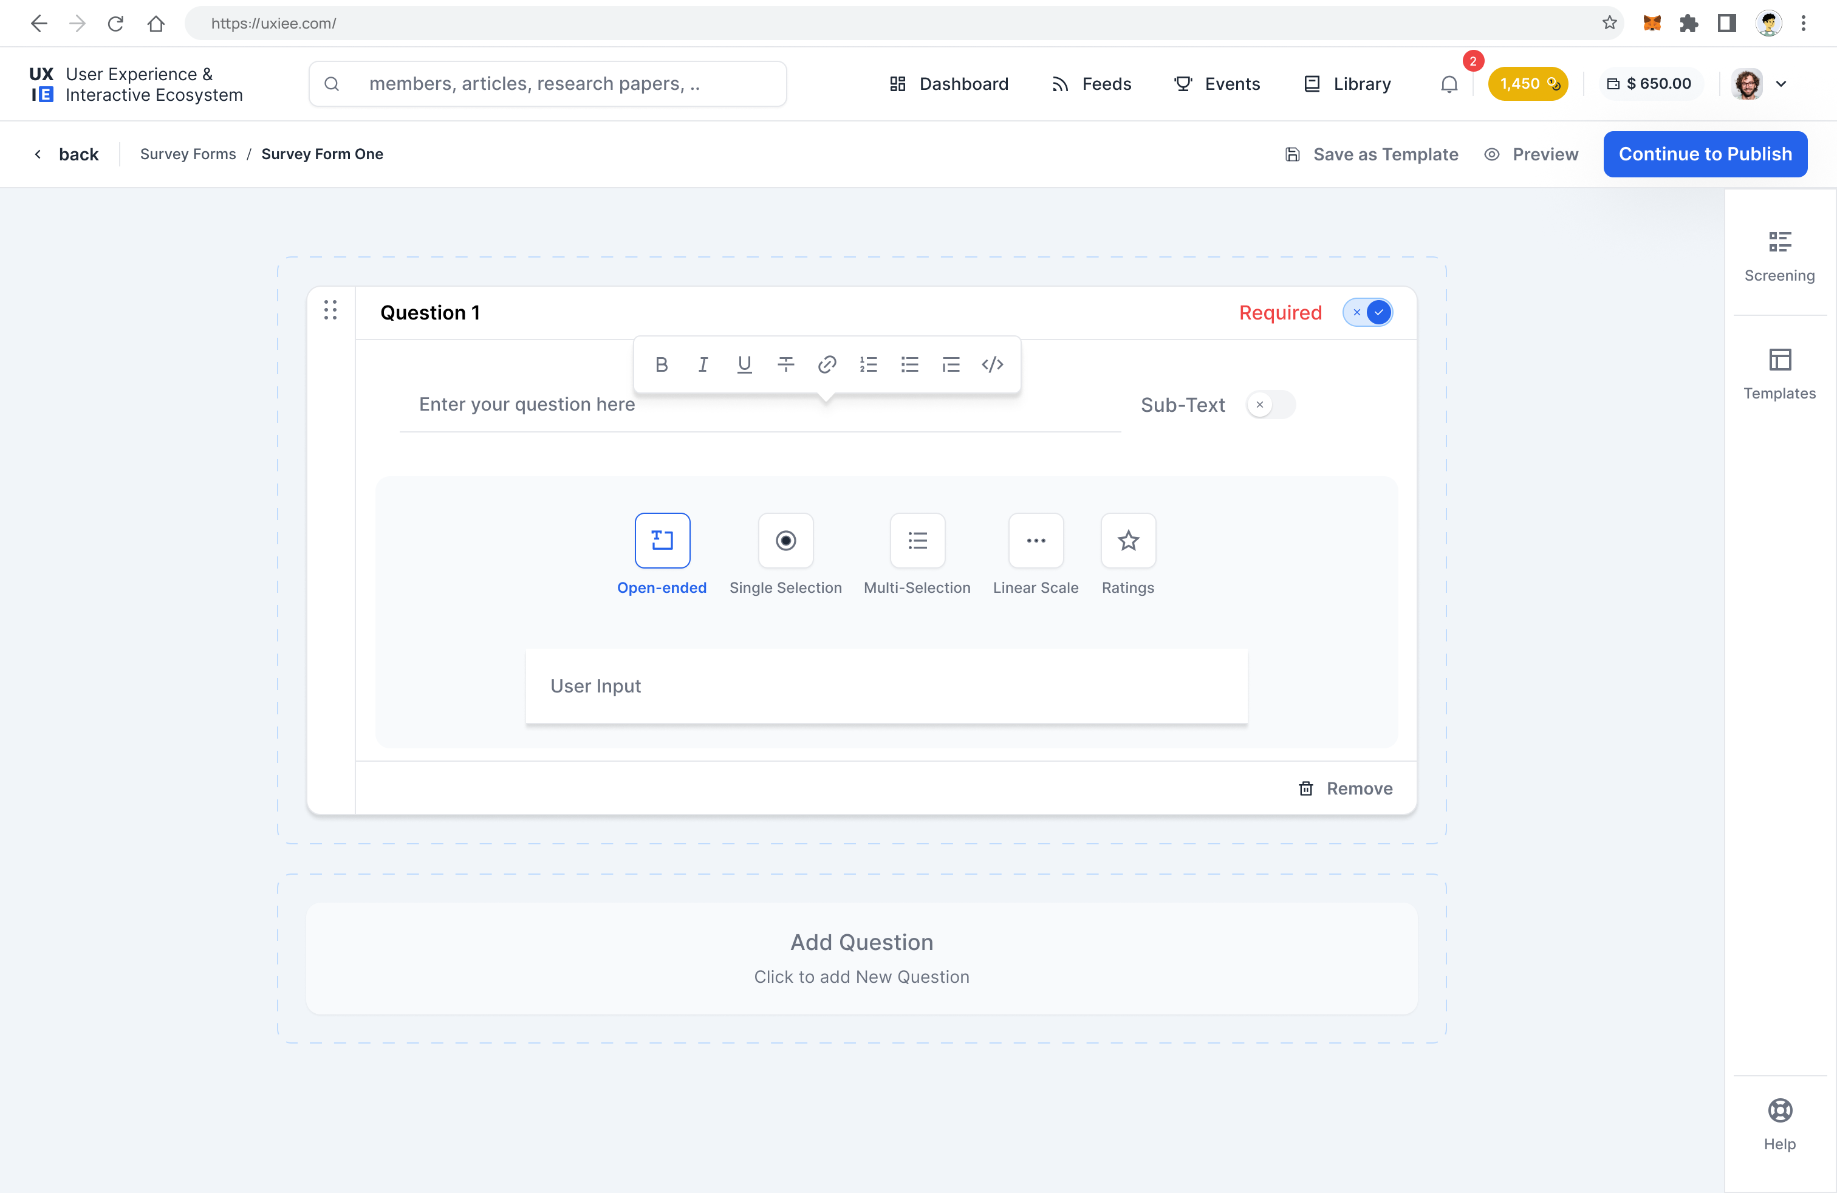1837x1193 pixels.
Task: Insert code block with code icon
Action: [992, 364]
